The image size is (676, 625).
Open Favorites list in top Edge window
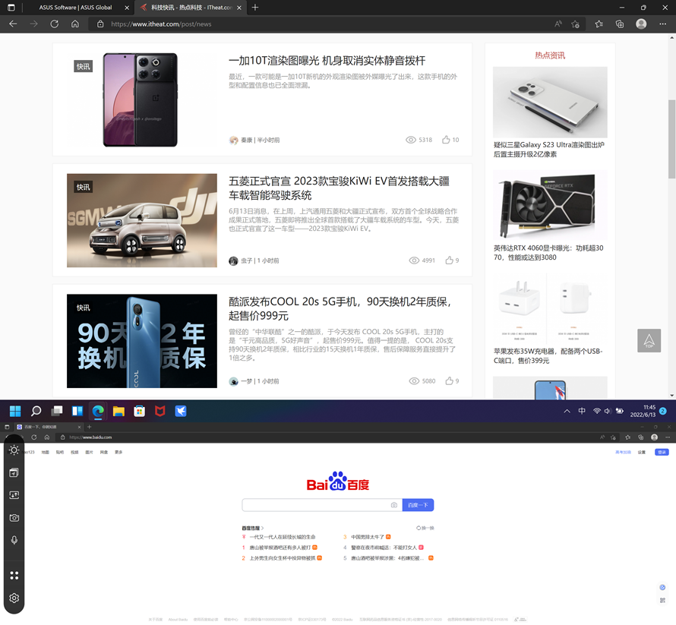click(599, 24)
